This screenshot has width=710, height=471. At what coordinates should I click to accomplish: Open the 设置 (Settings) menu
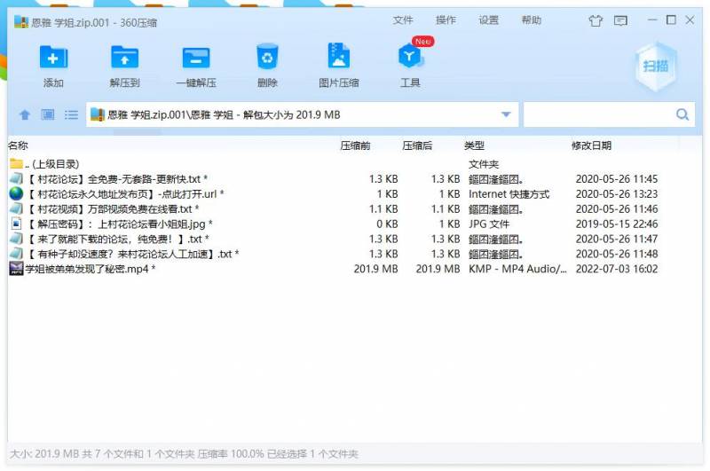(488, 20)
